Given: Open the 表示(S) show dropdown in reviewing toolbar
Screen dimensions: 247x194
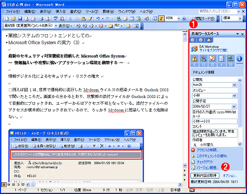Looking at the screenshot, I should coord(66,26).
